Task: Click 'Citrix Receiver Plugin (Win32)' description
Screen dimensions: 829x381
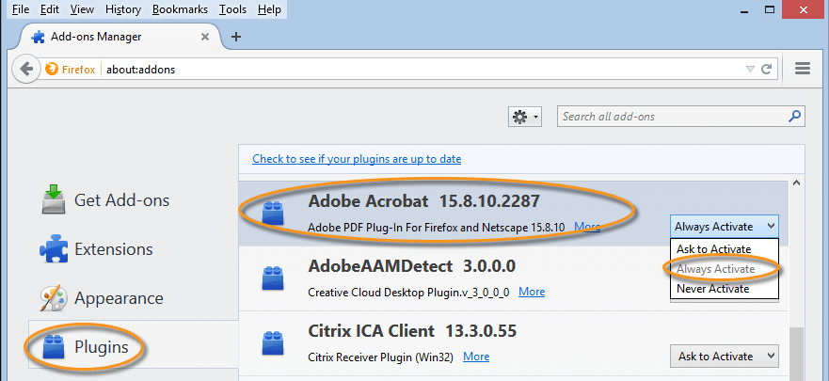Action: pyautogui.click(x=381, y=357)
